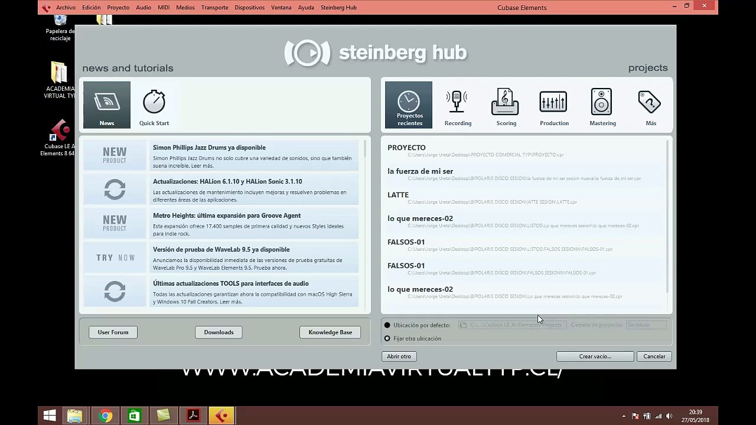Open the Archivo menu
This screenshot has width=756, height=425.
click(66, 8)
